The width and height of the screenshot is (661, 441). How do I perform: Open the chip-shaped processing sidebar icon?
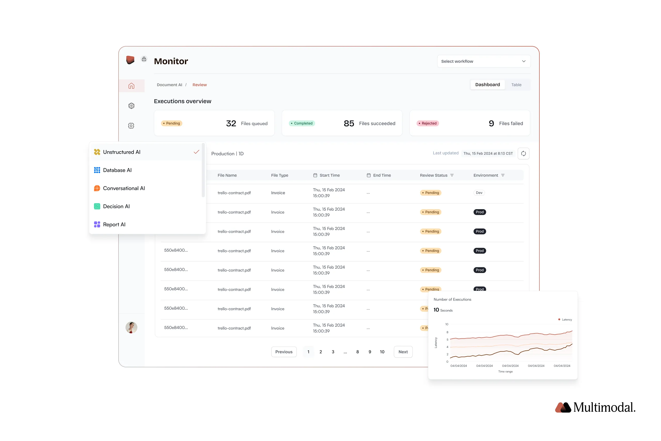pos(131,125)
